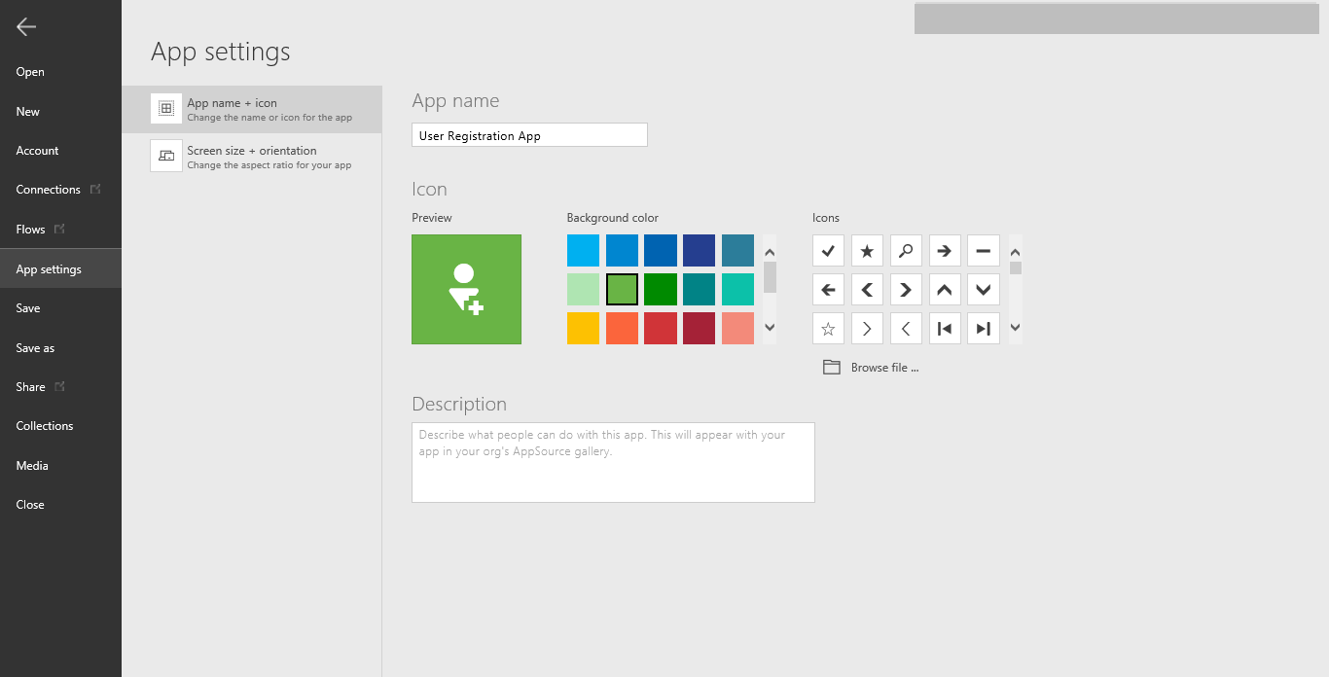
Task: Click the icons list scroll-up arrow
Action: tap(1016, 250)
